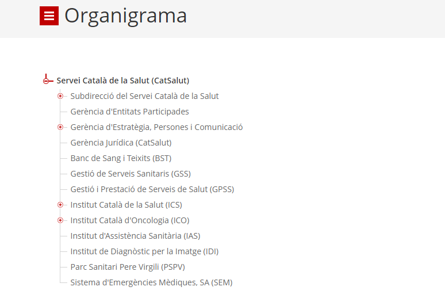Expand the Institut Català de la Salut (ICS) node

60,205
